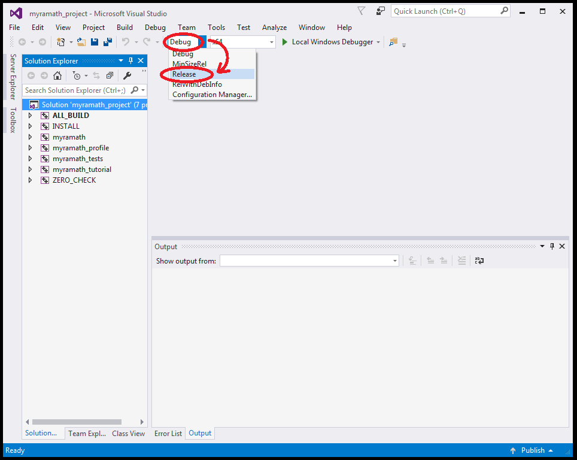The width and height of the screenshot is (577, 460).
Task: Click the Open File folder icon
Action: [x=81, y=42]
